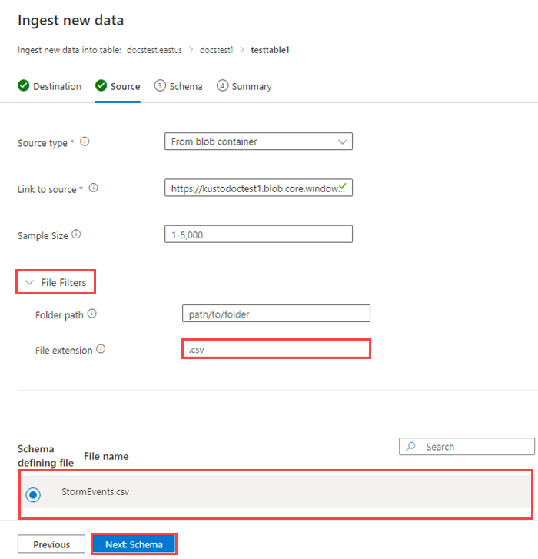Viewport: 538px width, 559px height.
Task: Click the Next: Schema button
Action: tap(134, 544)
